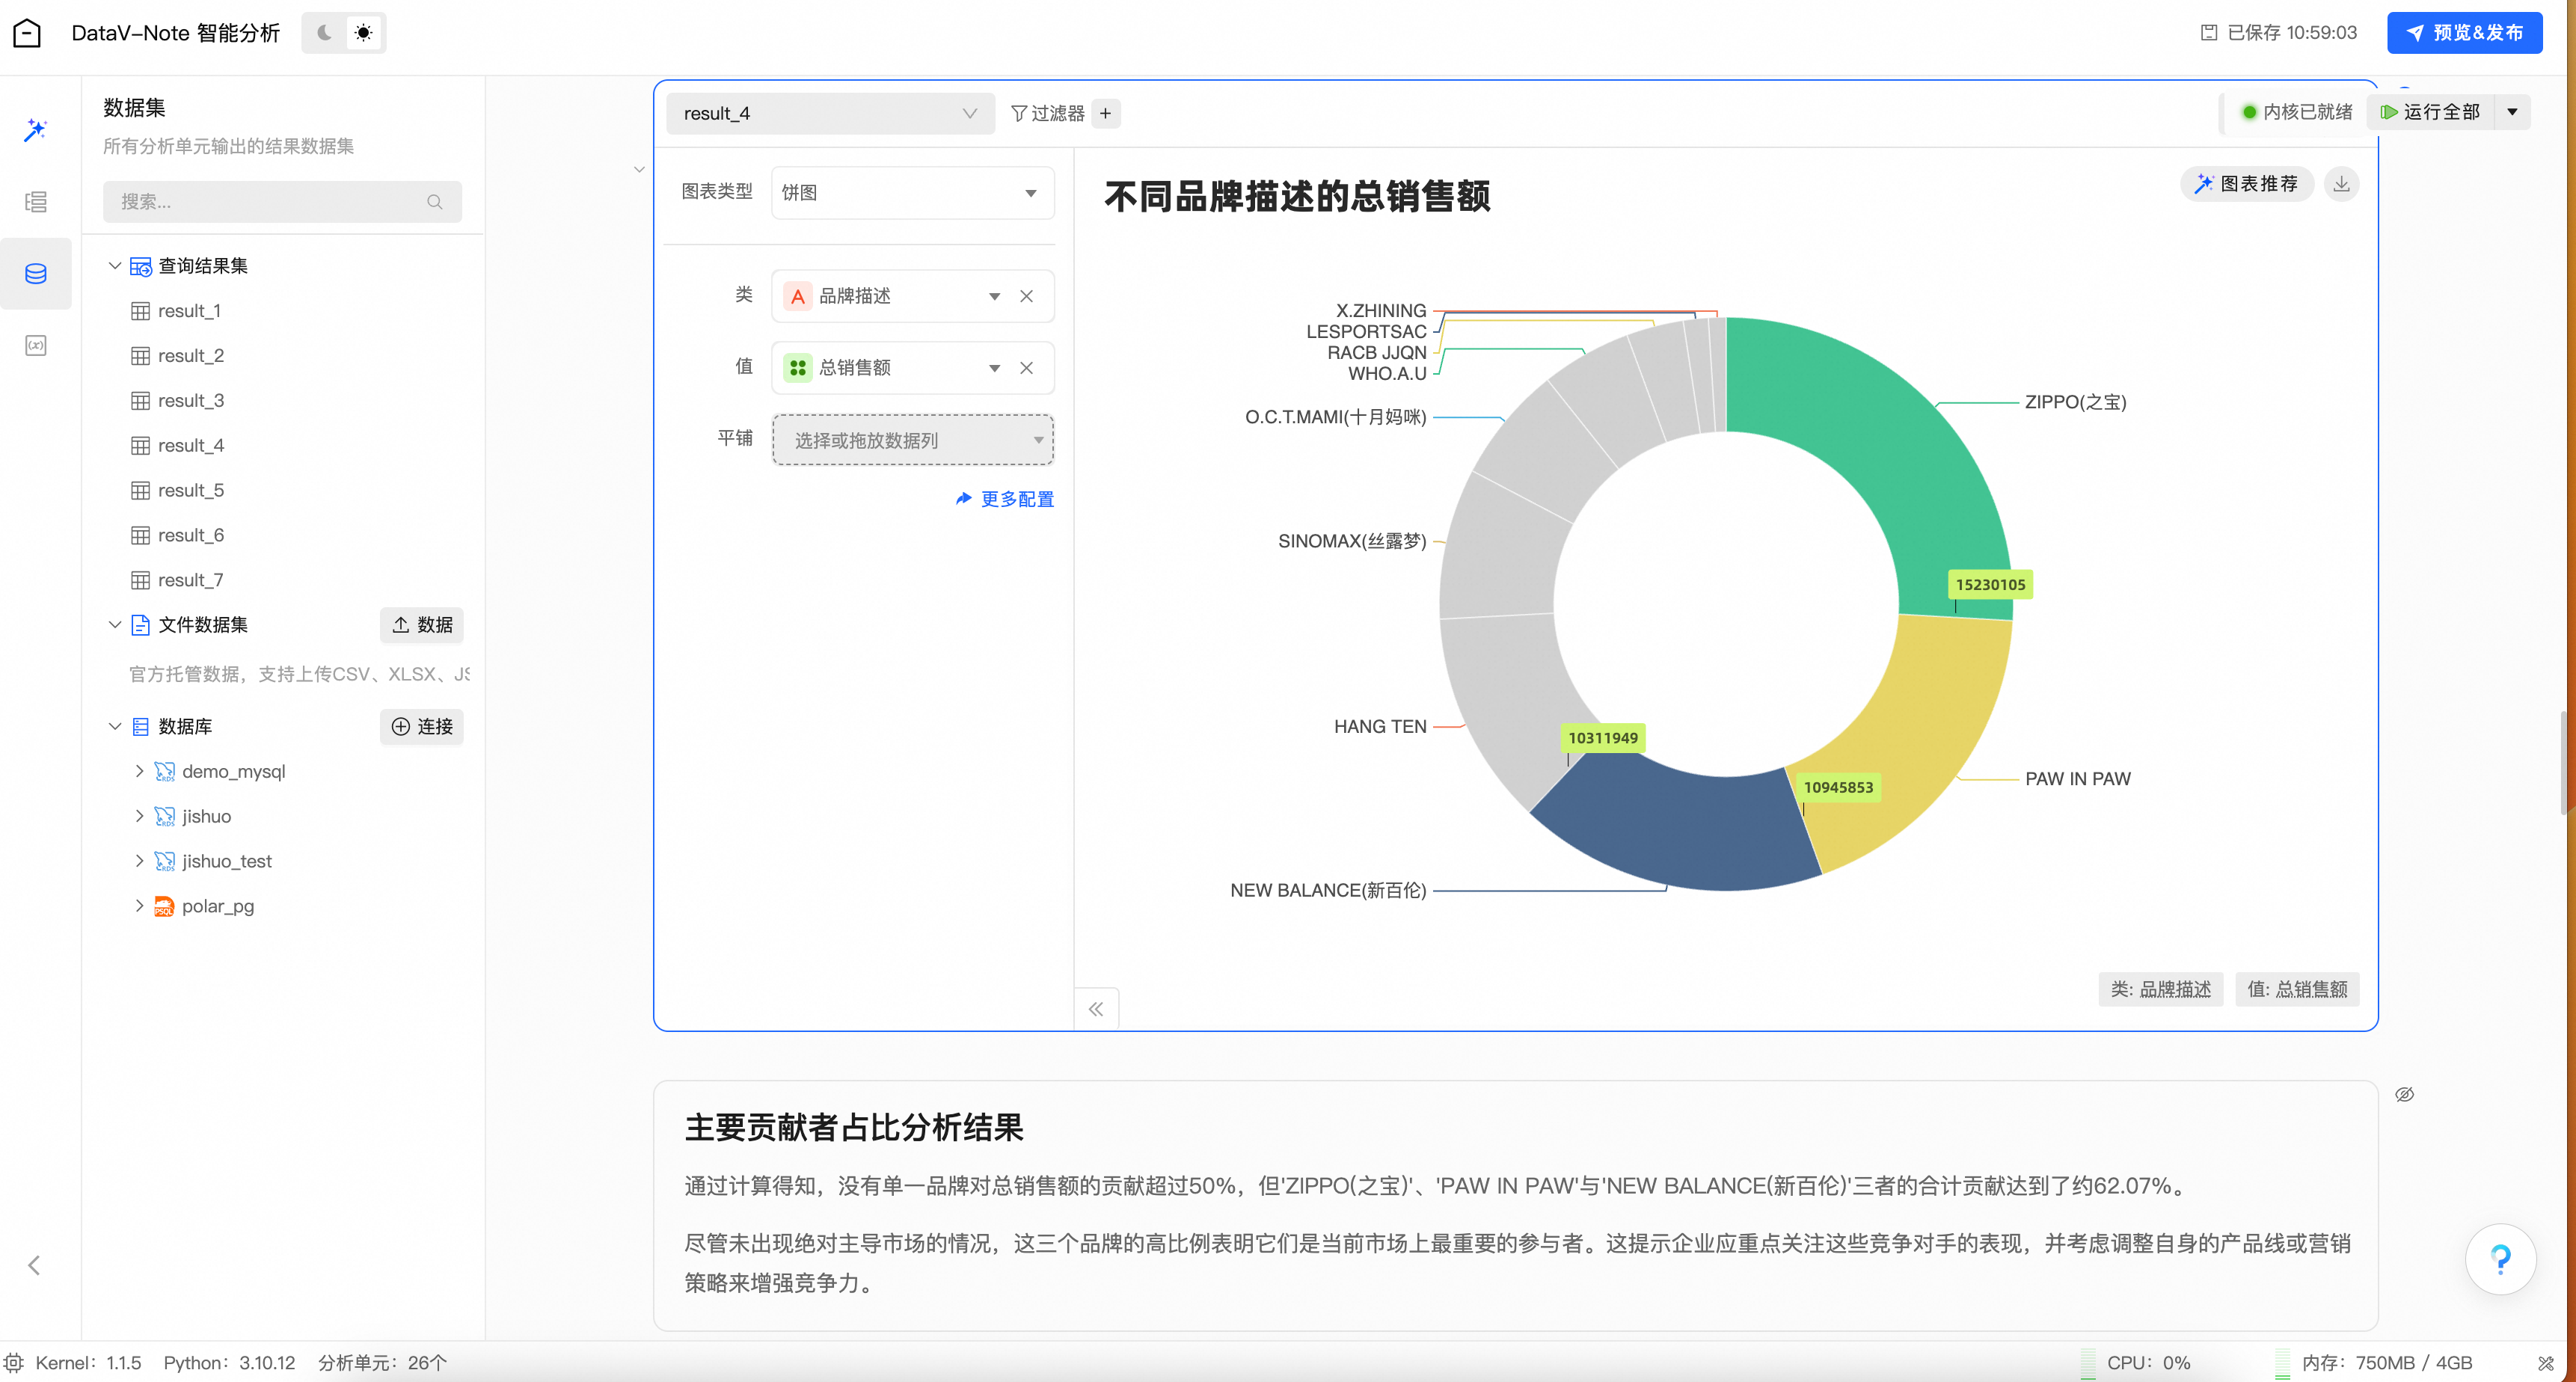Click the 预览&发布 button
Viewport: 2576px width, 1382px height.
(x=2464, y=33)
